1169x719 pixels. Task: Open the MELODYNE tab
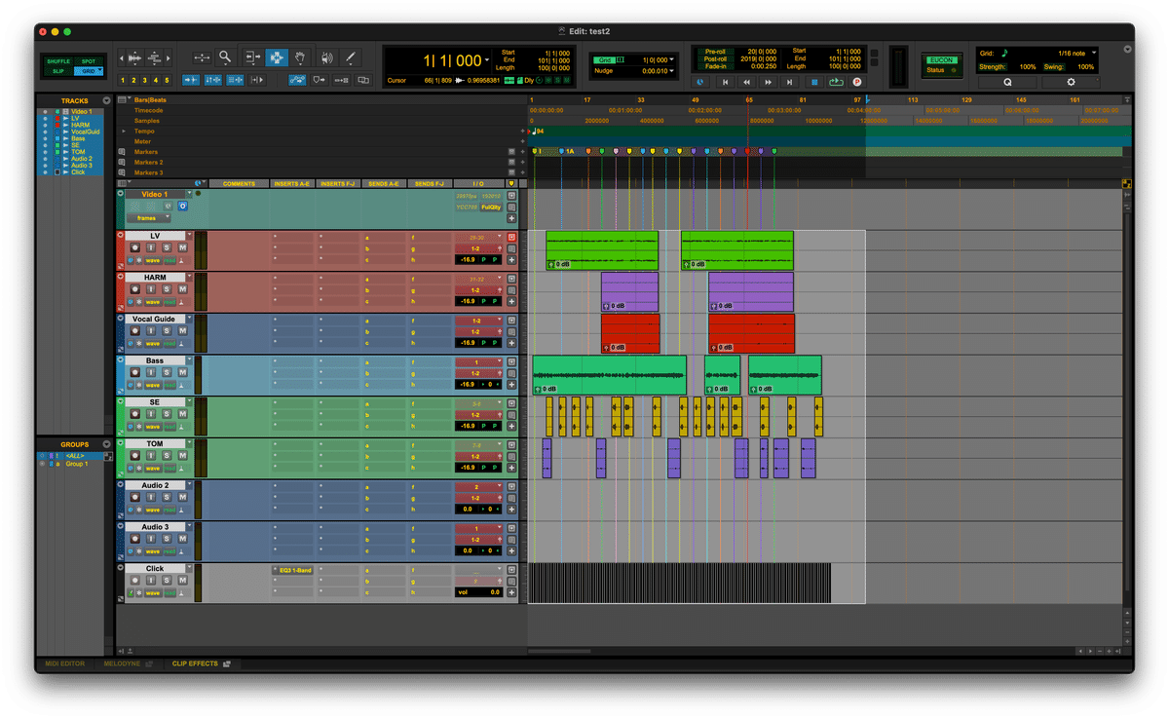pos(123,663)
